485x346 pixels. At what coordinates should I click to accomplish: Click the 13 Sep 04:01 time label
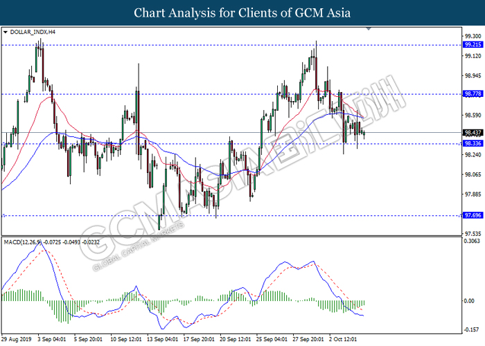point(162,339)
